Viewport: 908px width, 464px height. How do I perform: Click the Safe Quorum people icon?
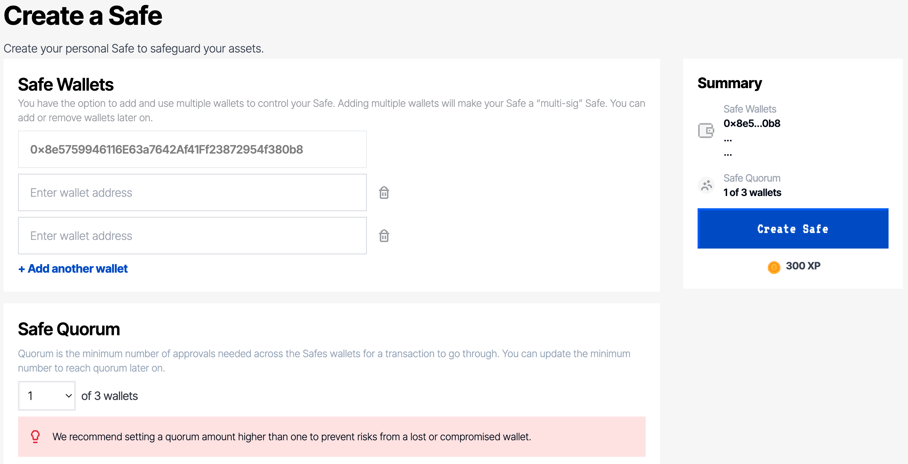pos(706,185)
